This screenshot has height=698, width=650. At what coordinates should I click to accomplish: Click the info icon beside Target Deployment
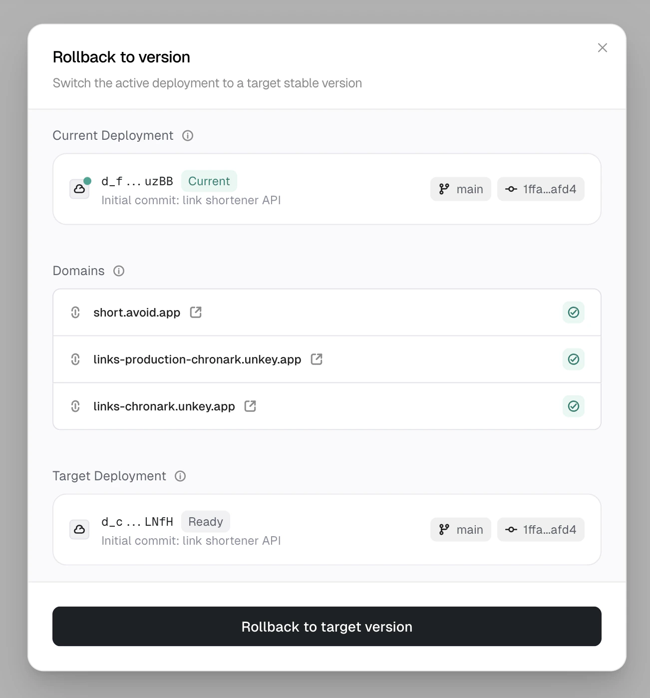pos(180,476)
